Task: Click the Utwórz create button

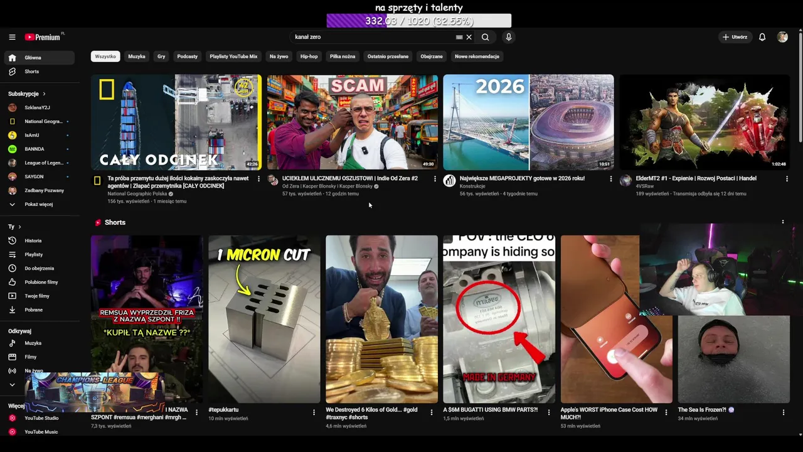Action: pyautogui.click(x=735, y=37)
